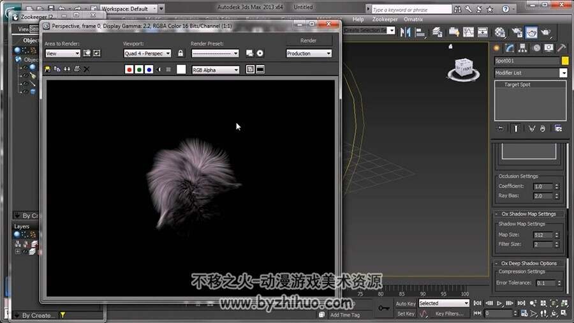
Task: Click the Map Size spinner arrows
Action: coord(557,235)
